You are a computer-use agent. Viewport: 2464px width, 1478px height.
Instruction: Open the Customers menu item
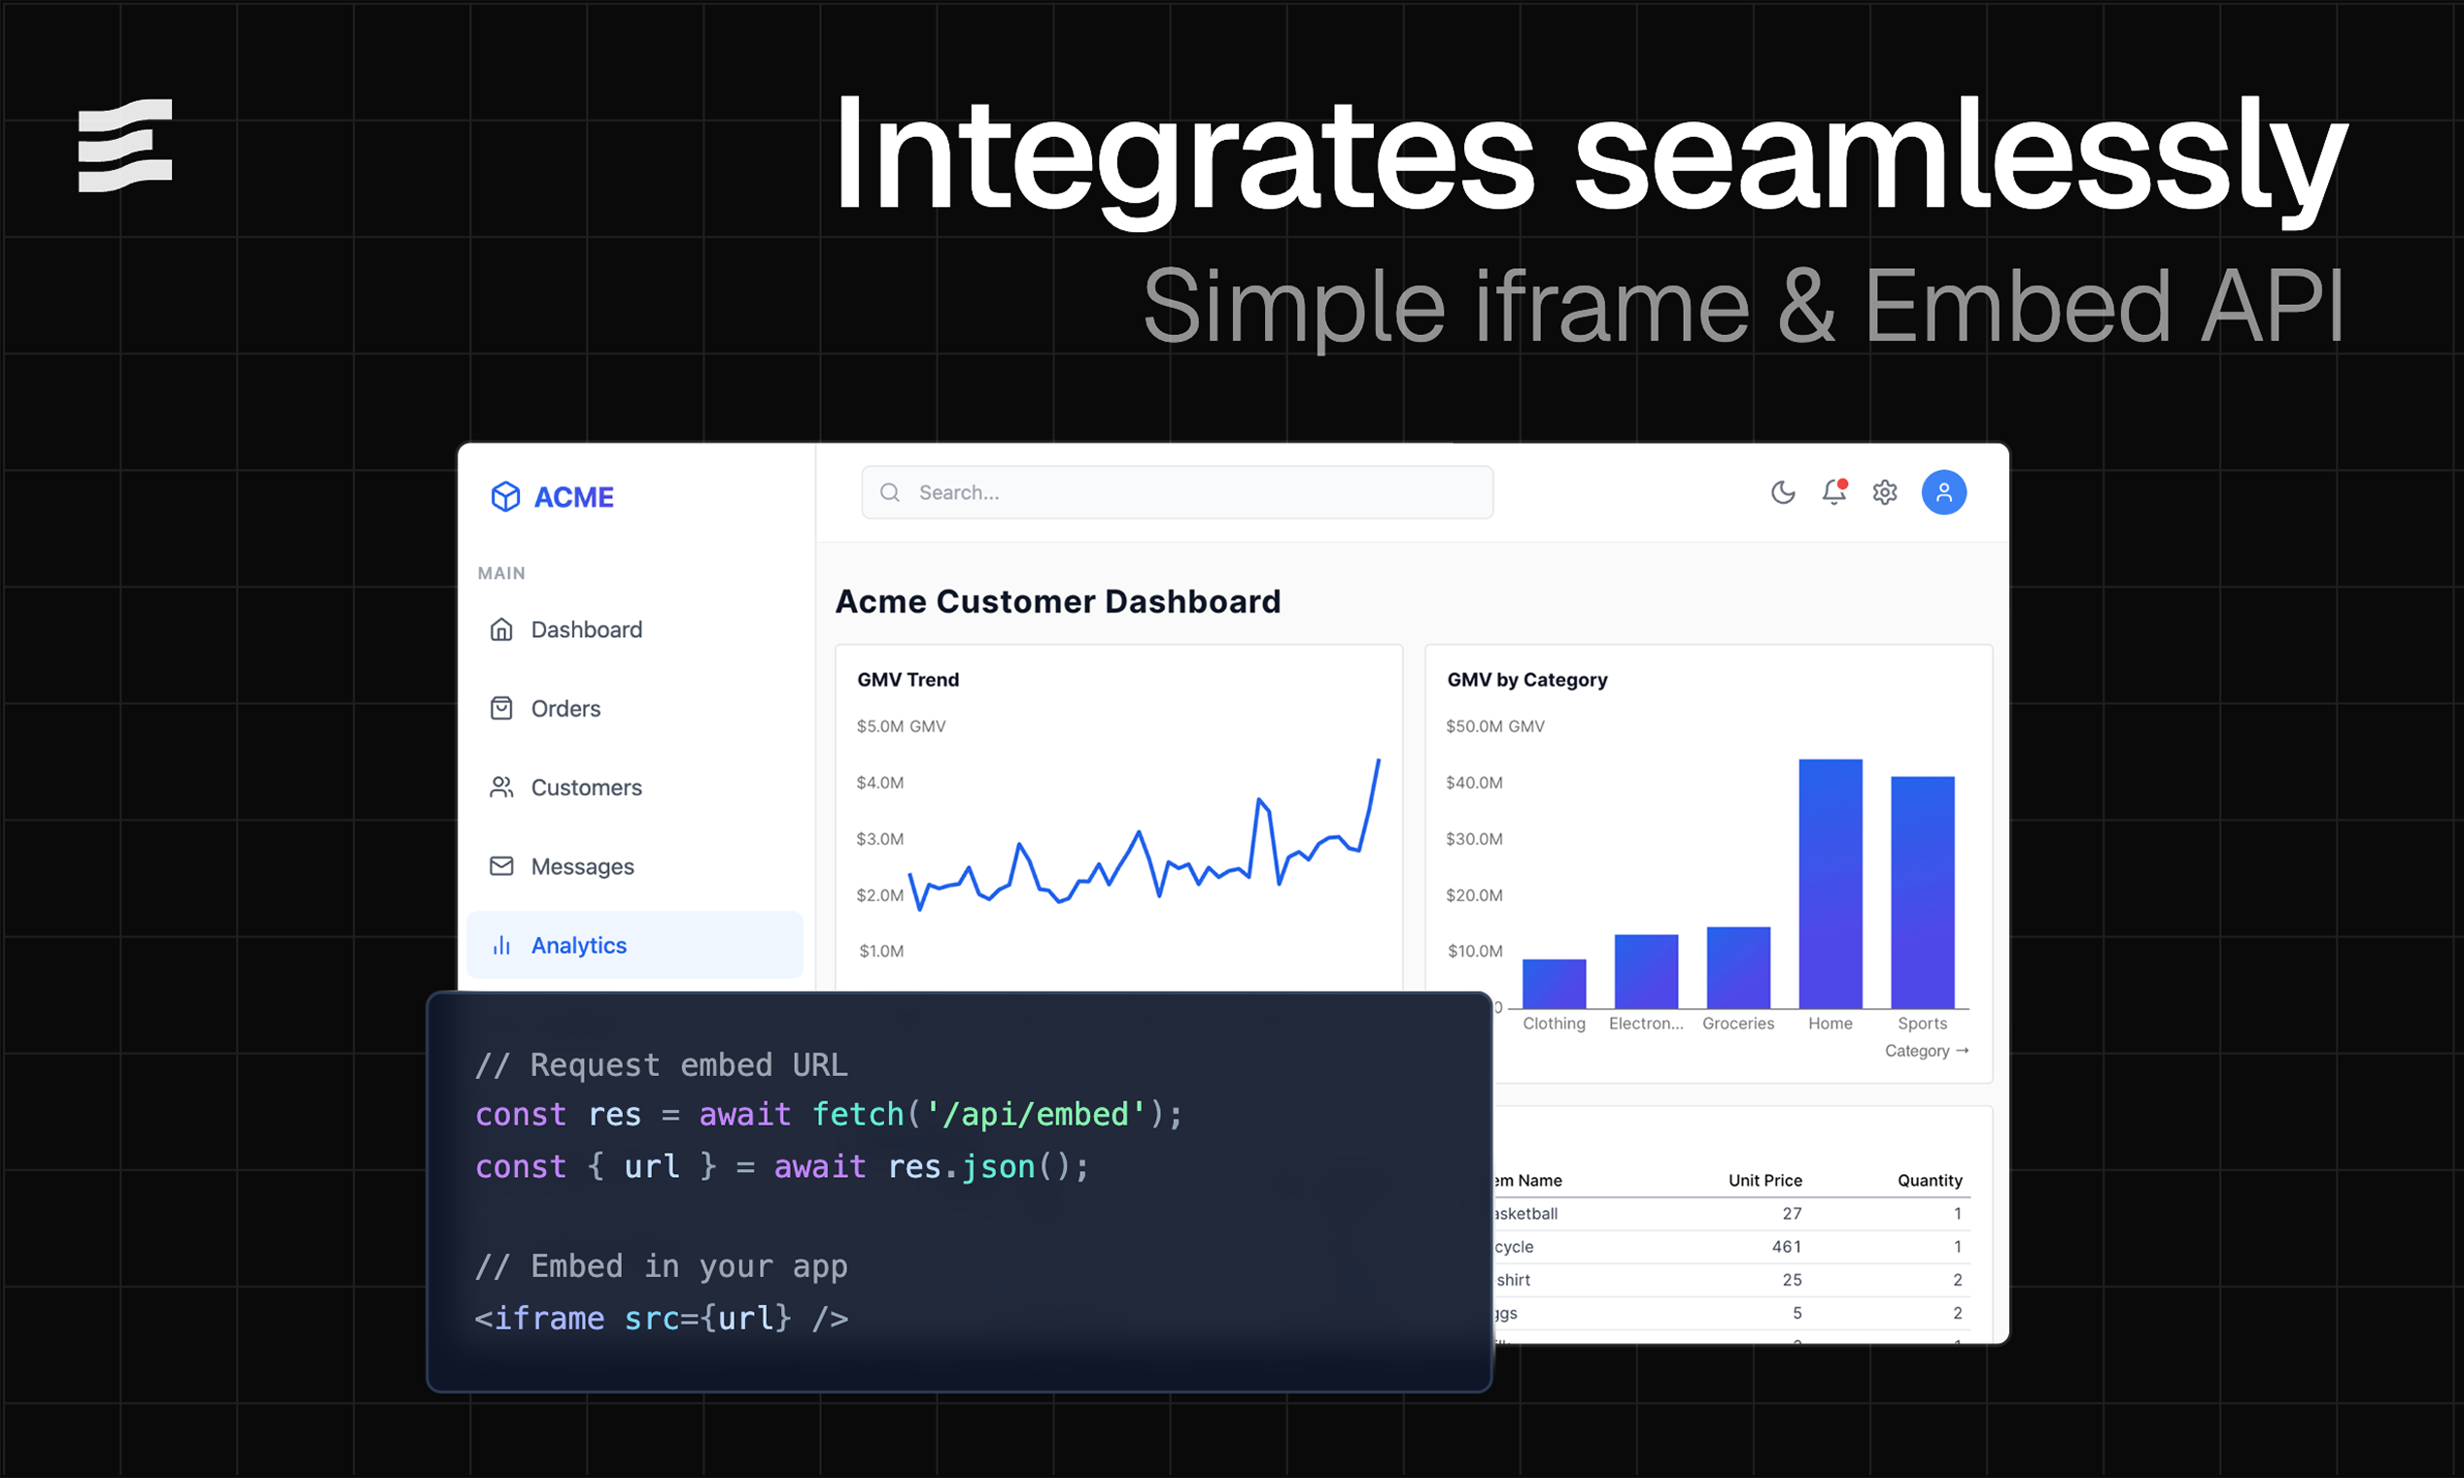point(586,788)
